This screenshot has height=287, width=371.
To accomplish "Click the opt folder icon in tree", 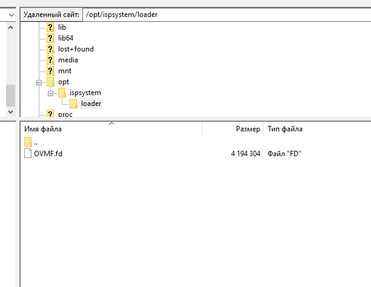I will click(x=50, y=82).
